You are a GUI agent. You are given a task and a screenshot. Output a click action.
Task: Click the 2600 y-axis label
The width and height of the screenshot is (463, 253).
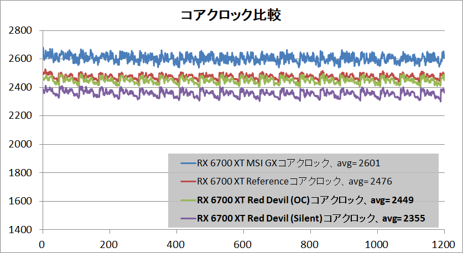(20, 59)
